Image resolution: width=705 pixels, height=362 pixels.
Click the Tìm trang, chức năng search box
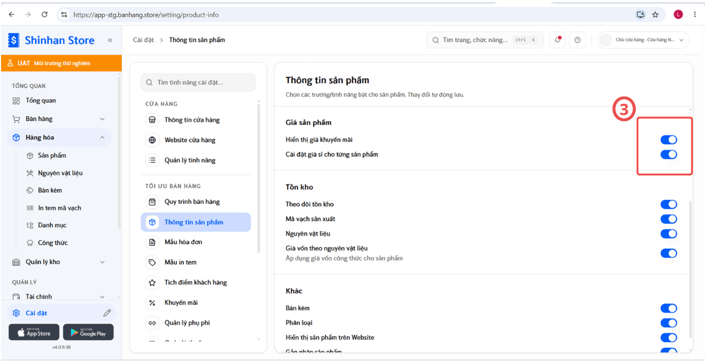(x=485, y=40)
